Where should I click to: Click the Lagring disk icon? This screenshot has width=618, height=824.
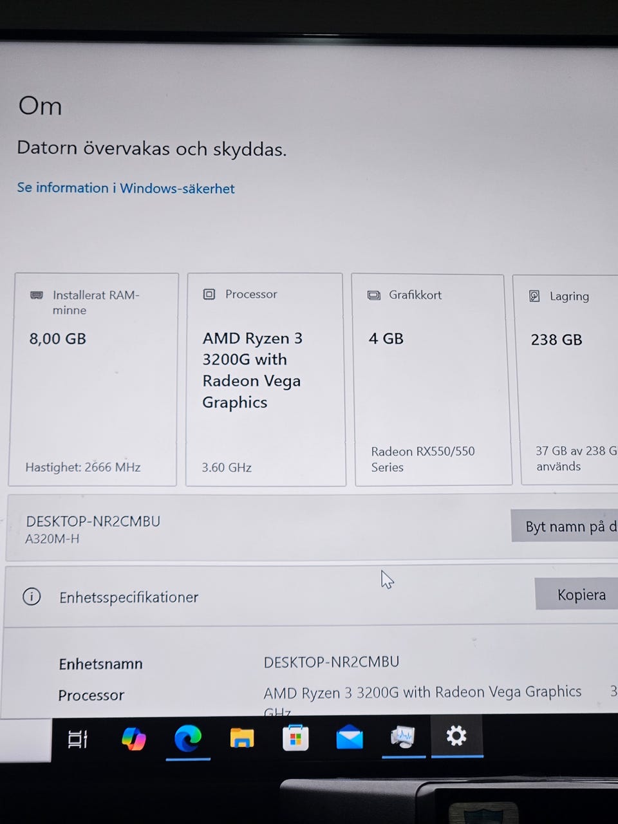pos(534,296)
